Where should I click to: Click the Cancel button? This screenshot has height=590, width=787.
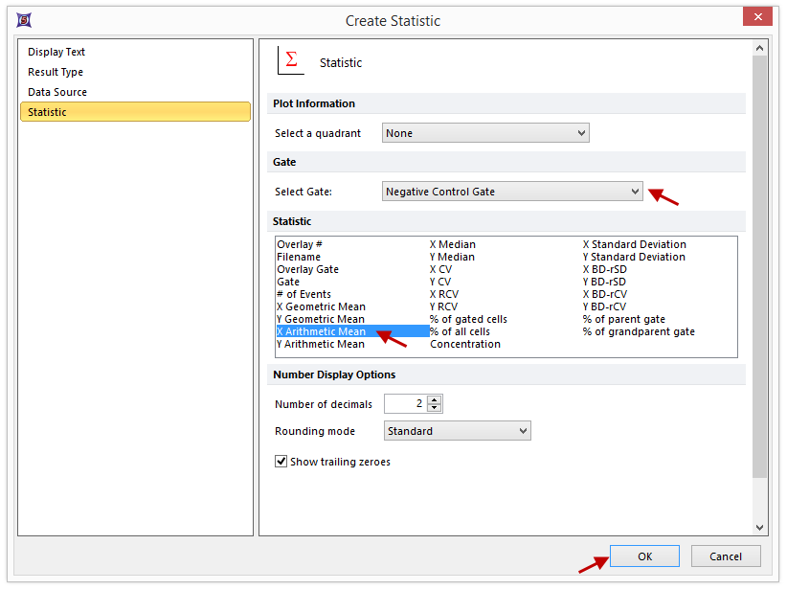point(725,556)
